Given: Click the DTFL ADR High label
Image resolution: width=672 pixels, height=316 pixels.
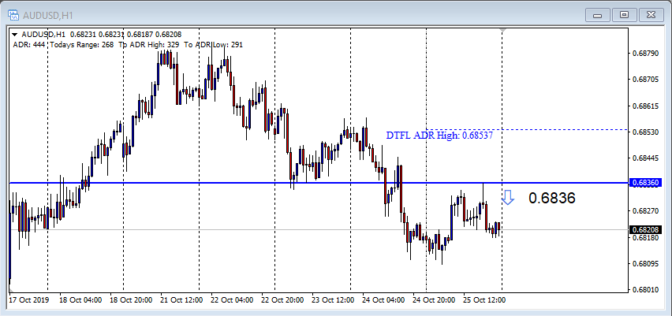Looking at the screenshot, I should (x=439, y=136).
